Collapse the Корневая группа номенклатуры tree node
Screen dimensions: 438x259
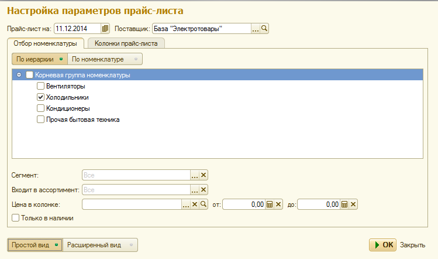click(x=19, y=75)
